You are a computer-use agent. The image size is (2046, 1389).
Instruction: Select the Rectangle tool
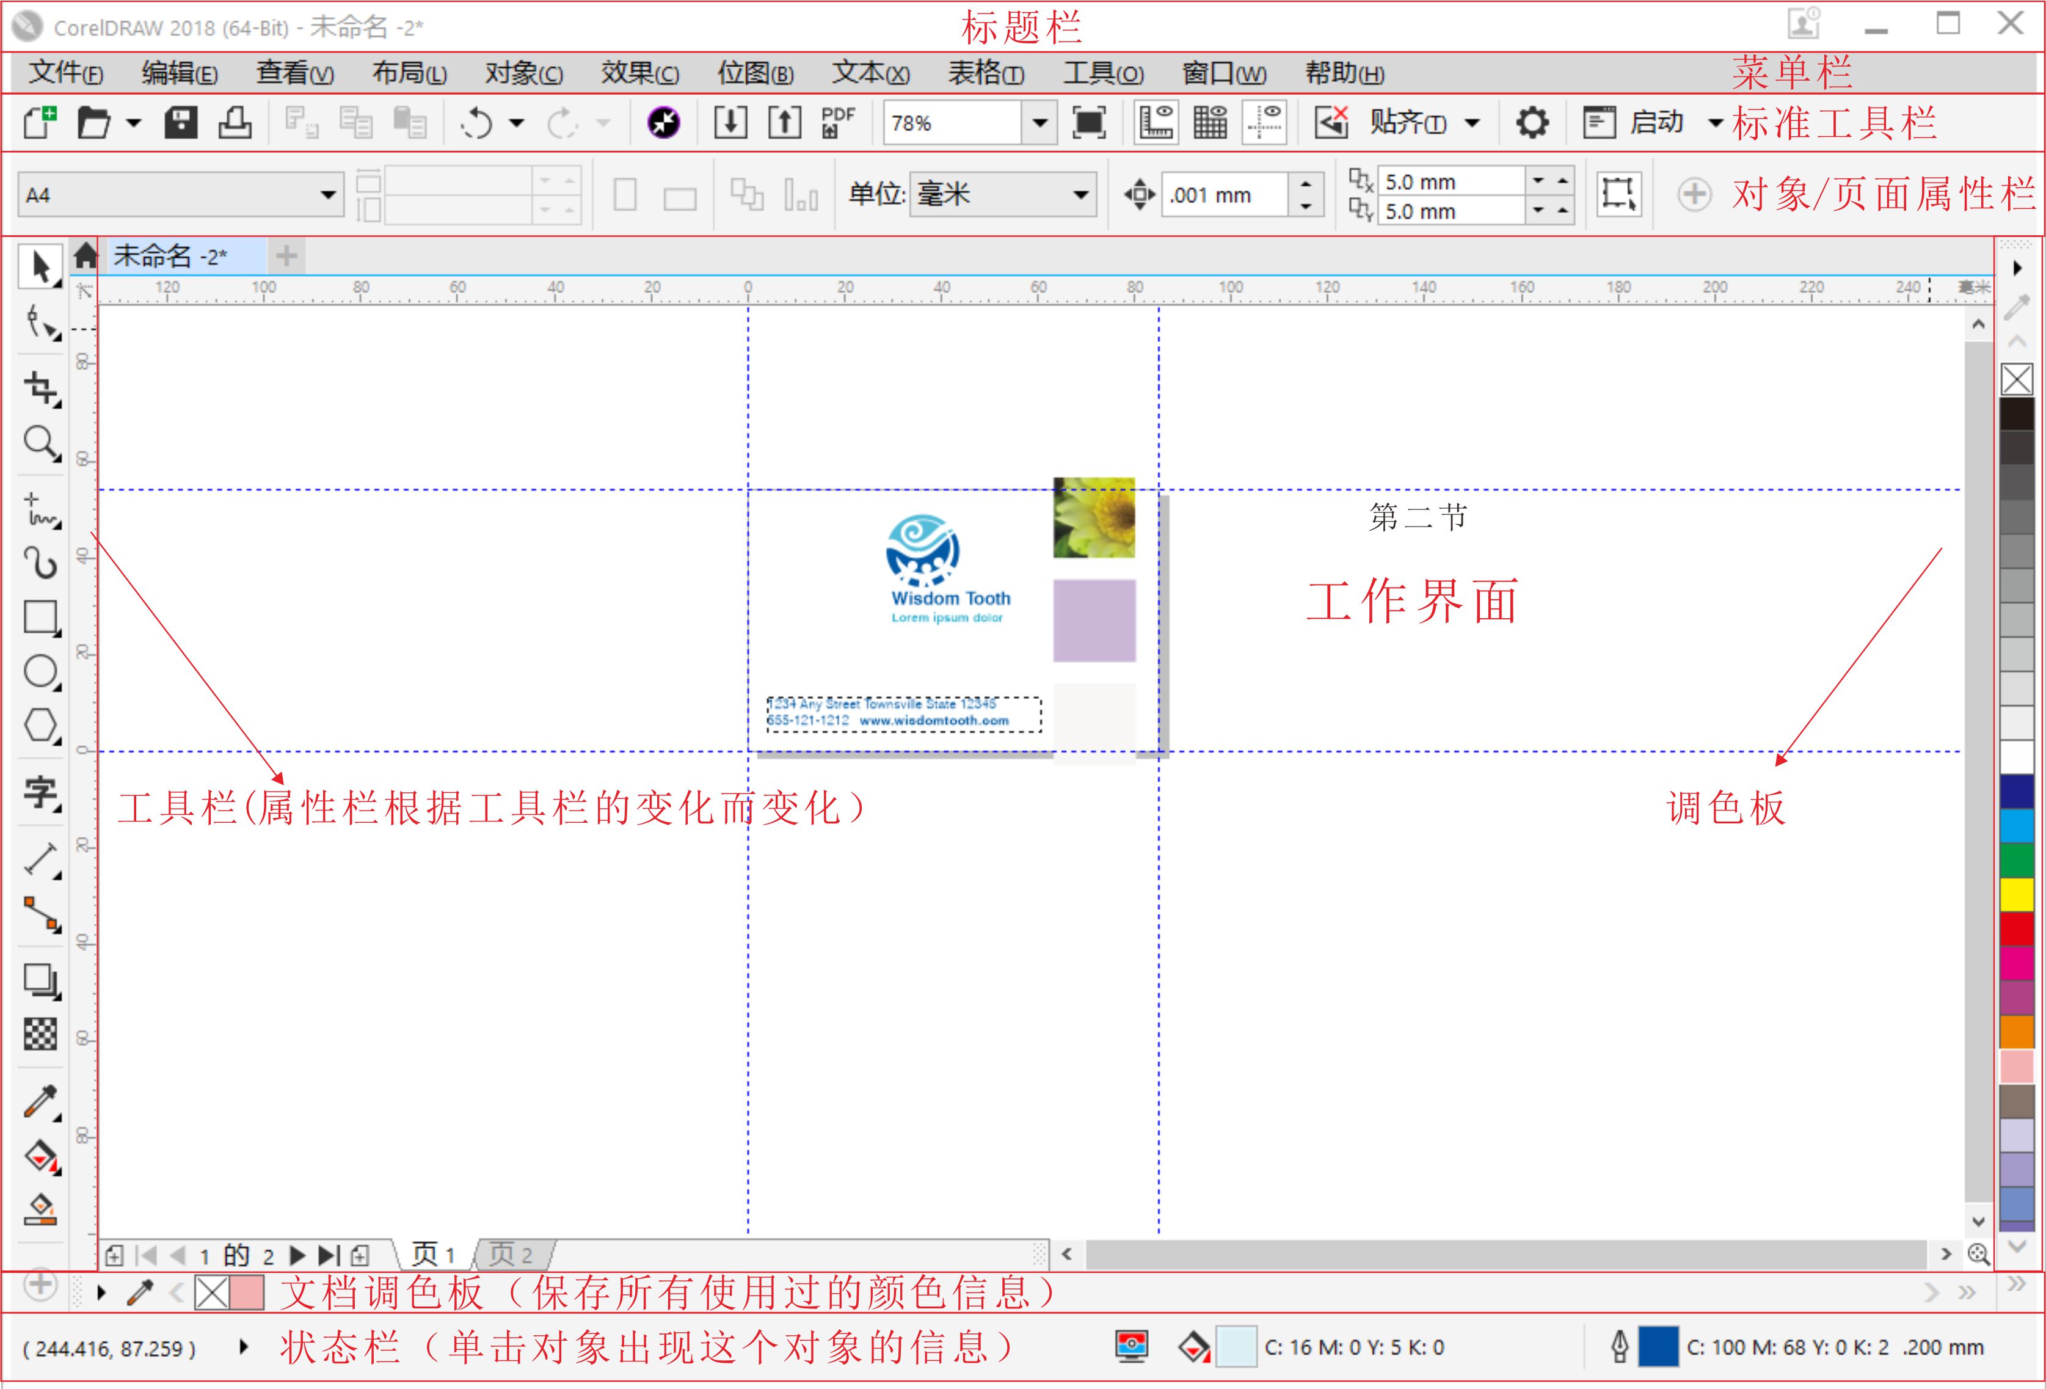(x=40, y=618)
